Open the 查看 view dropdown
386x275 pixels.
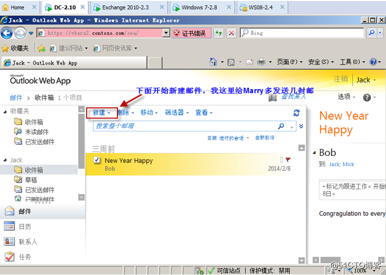pyautogui.click(x=204, y=112)
